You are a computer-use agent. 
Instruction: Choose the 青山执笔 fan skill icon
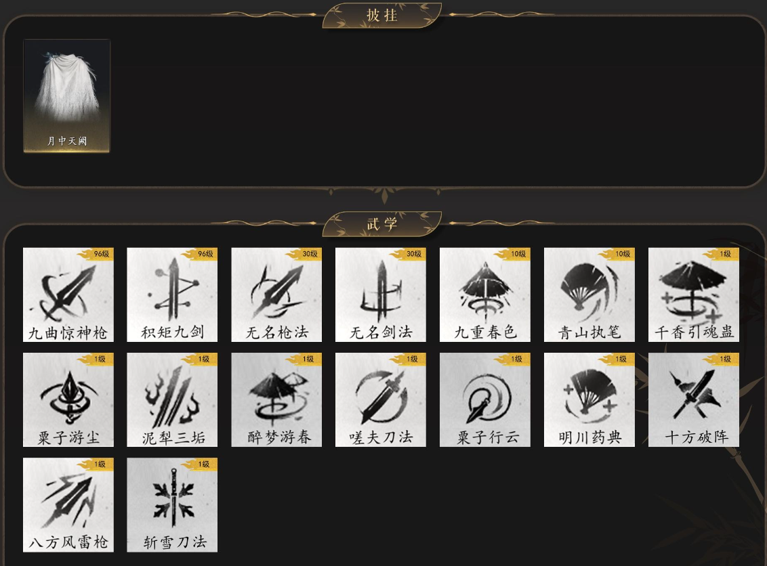[589, 295]
